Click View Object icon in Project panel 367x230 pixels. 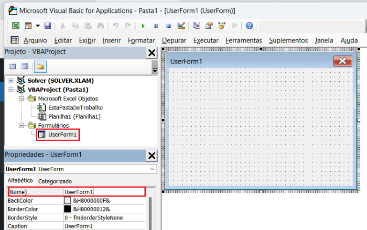click(24, 66)
